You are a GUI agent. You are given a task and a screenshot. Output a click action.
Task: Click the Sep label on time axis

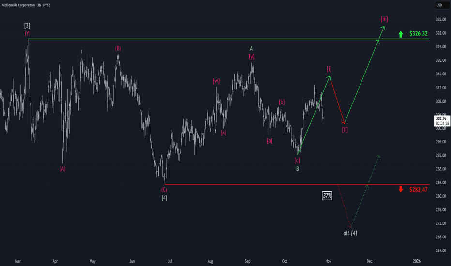(247, 260)
